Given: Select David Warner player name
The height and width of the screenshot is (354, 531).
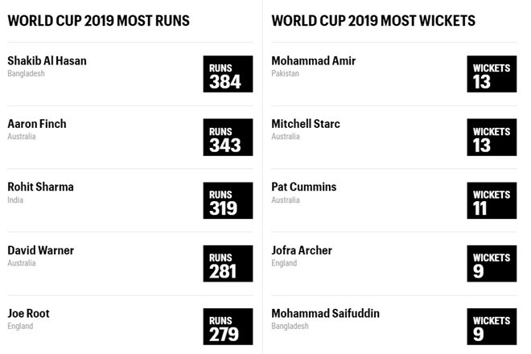Looking at the screenshot, I should [41, 250].
